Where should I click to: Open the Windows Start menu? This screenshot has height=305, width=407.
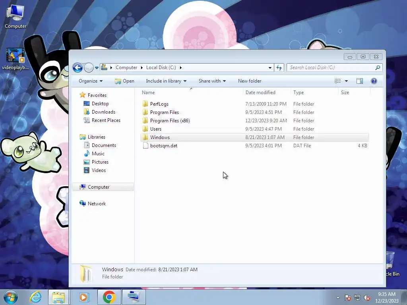tap(10, 297)
